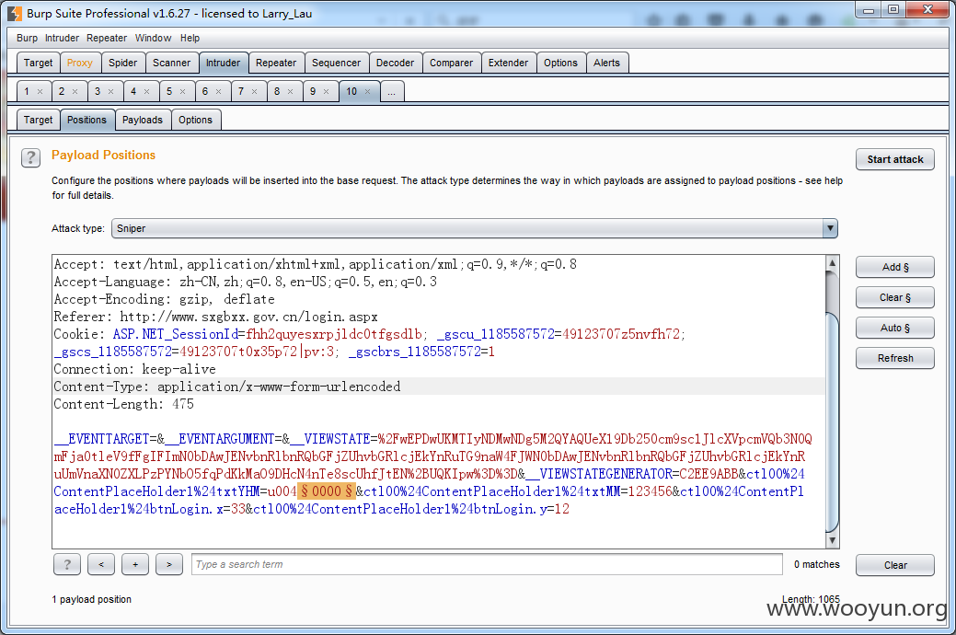956x635 pixels.
Task: Switch to the Scanner tab
Action: 171,63
